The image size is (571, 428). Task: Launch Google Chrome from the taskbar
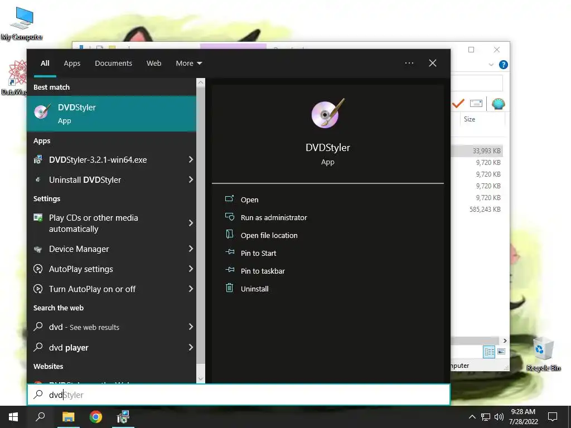point(96,417)
